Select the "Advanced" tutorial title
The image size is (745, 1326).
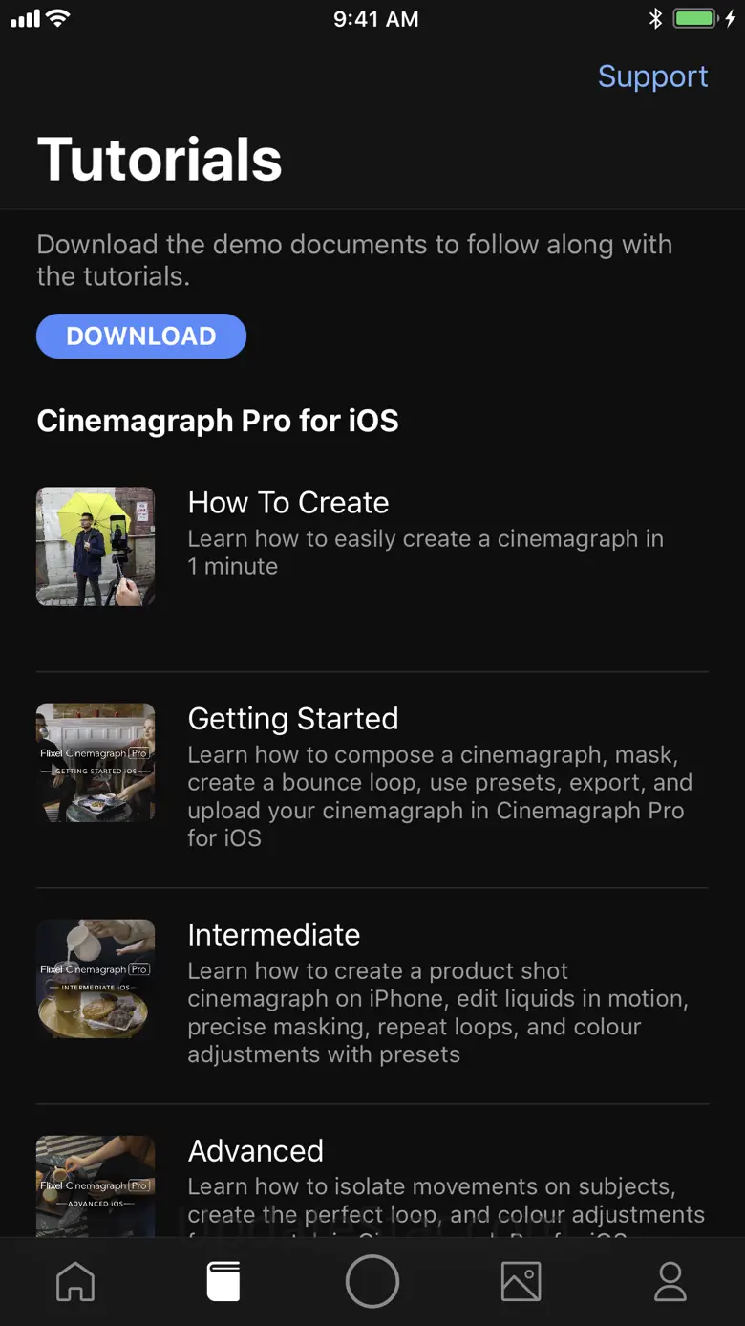pos(256,1151)
